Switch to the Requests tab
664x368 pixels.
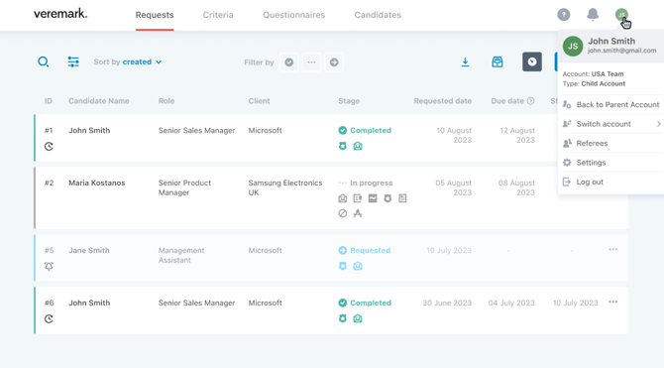click(155, 15)
